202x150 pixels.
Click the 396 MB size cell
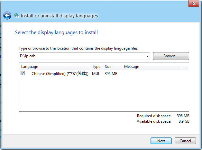click(111, 74)
